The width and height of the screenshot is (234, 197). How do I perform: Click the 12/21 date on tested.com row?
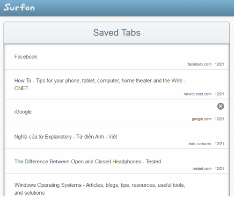coord(219,169)
